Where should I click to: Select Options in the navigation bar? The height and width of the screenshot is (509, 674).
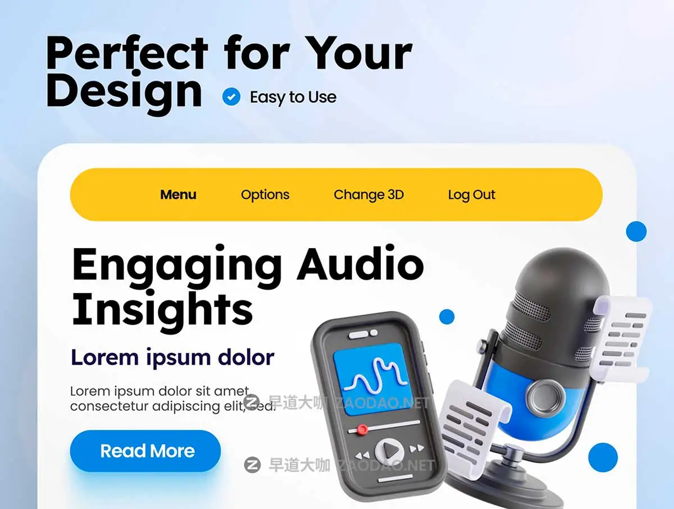click(x=265, y=195)
